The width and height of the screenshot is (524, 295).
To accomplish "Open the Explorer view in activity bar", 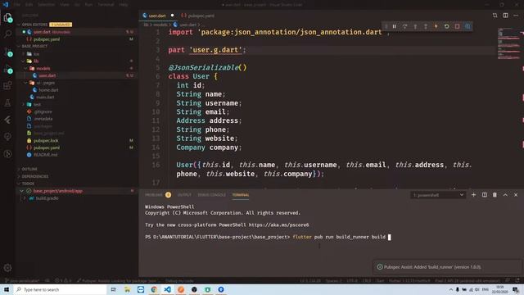I will click(7, 17).
